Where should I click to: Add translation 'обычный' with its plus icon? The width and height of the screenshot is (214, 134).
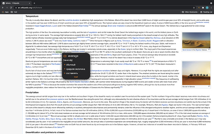click(65, 65)
